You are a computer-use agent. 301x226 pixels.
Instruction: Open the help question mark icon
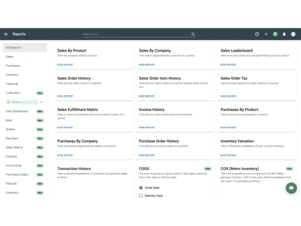click(x=257, y=34)
